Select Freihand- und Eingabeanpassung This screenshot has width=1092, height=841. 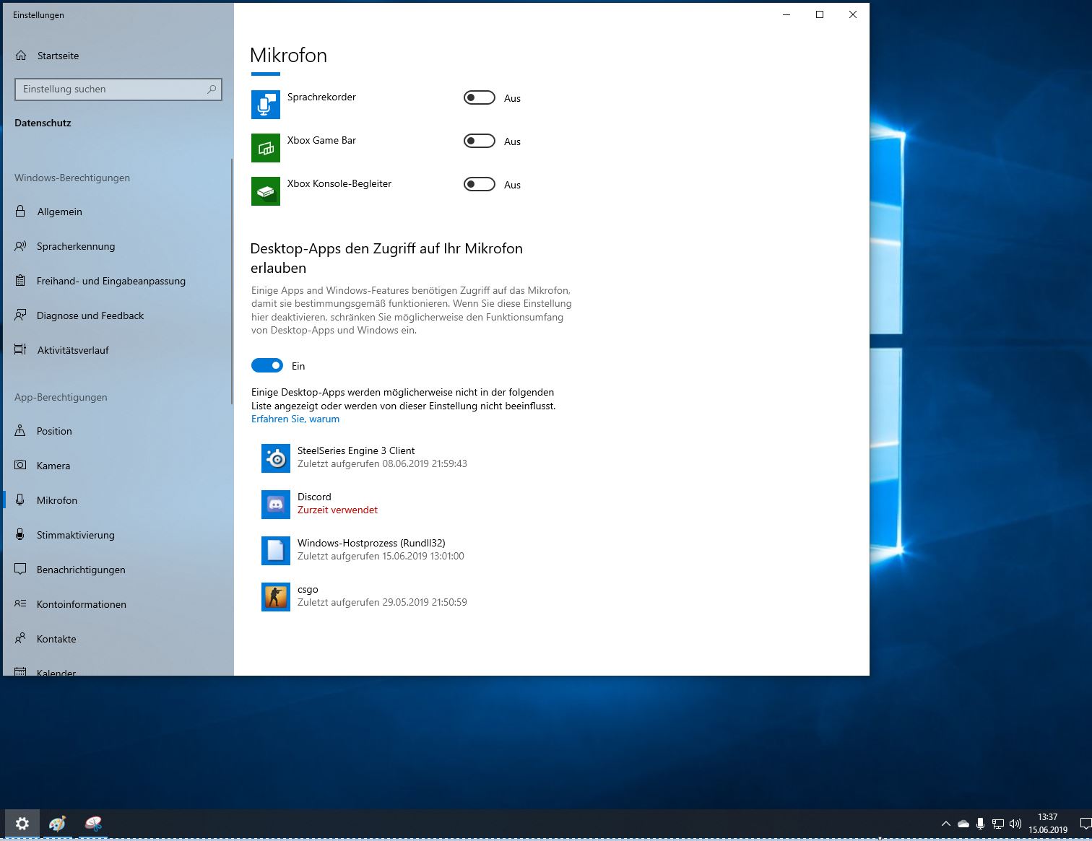point(117,281)
